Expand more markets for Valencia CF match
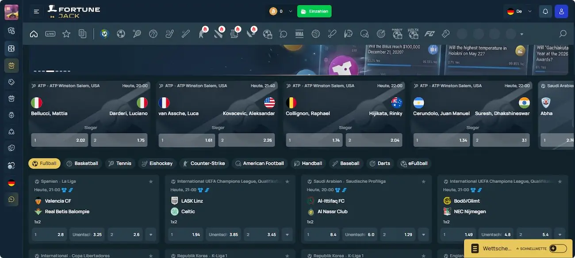 click(x=150, y=235)
